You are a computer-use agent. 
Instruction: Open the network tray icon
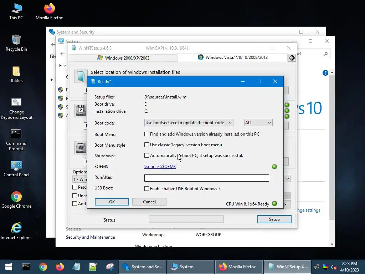[317, 267]
